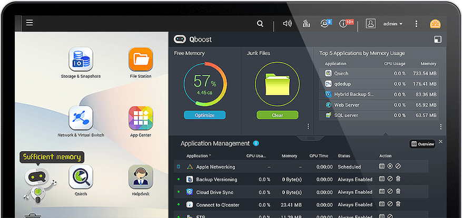Screen dimensions: 462x218
Task: Switch to the Overview view
Action: point(422,143)
